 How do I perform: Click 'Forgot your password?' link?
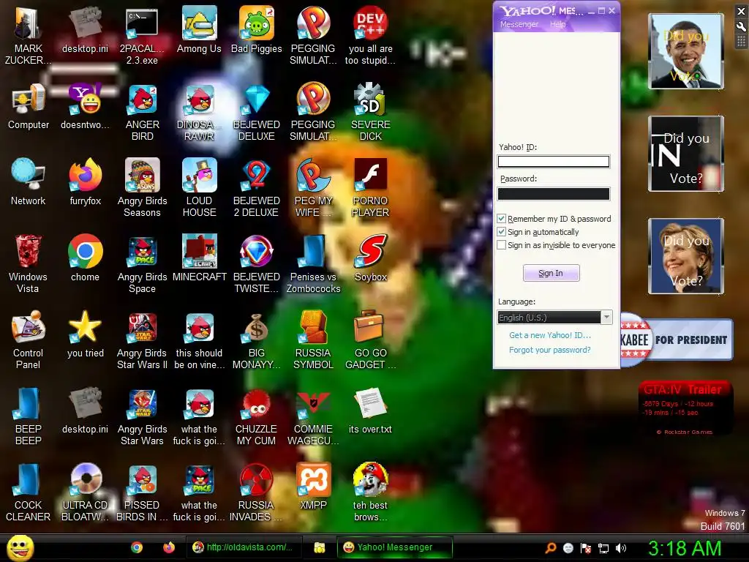pos(550,350)
